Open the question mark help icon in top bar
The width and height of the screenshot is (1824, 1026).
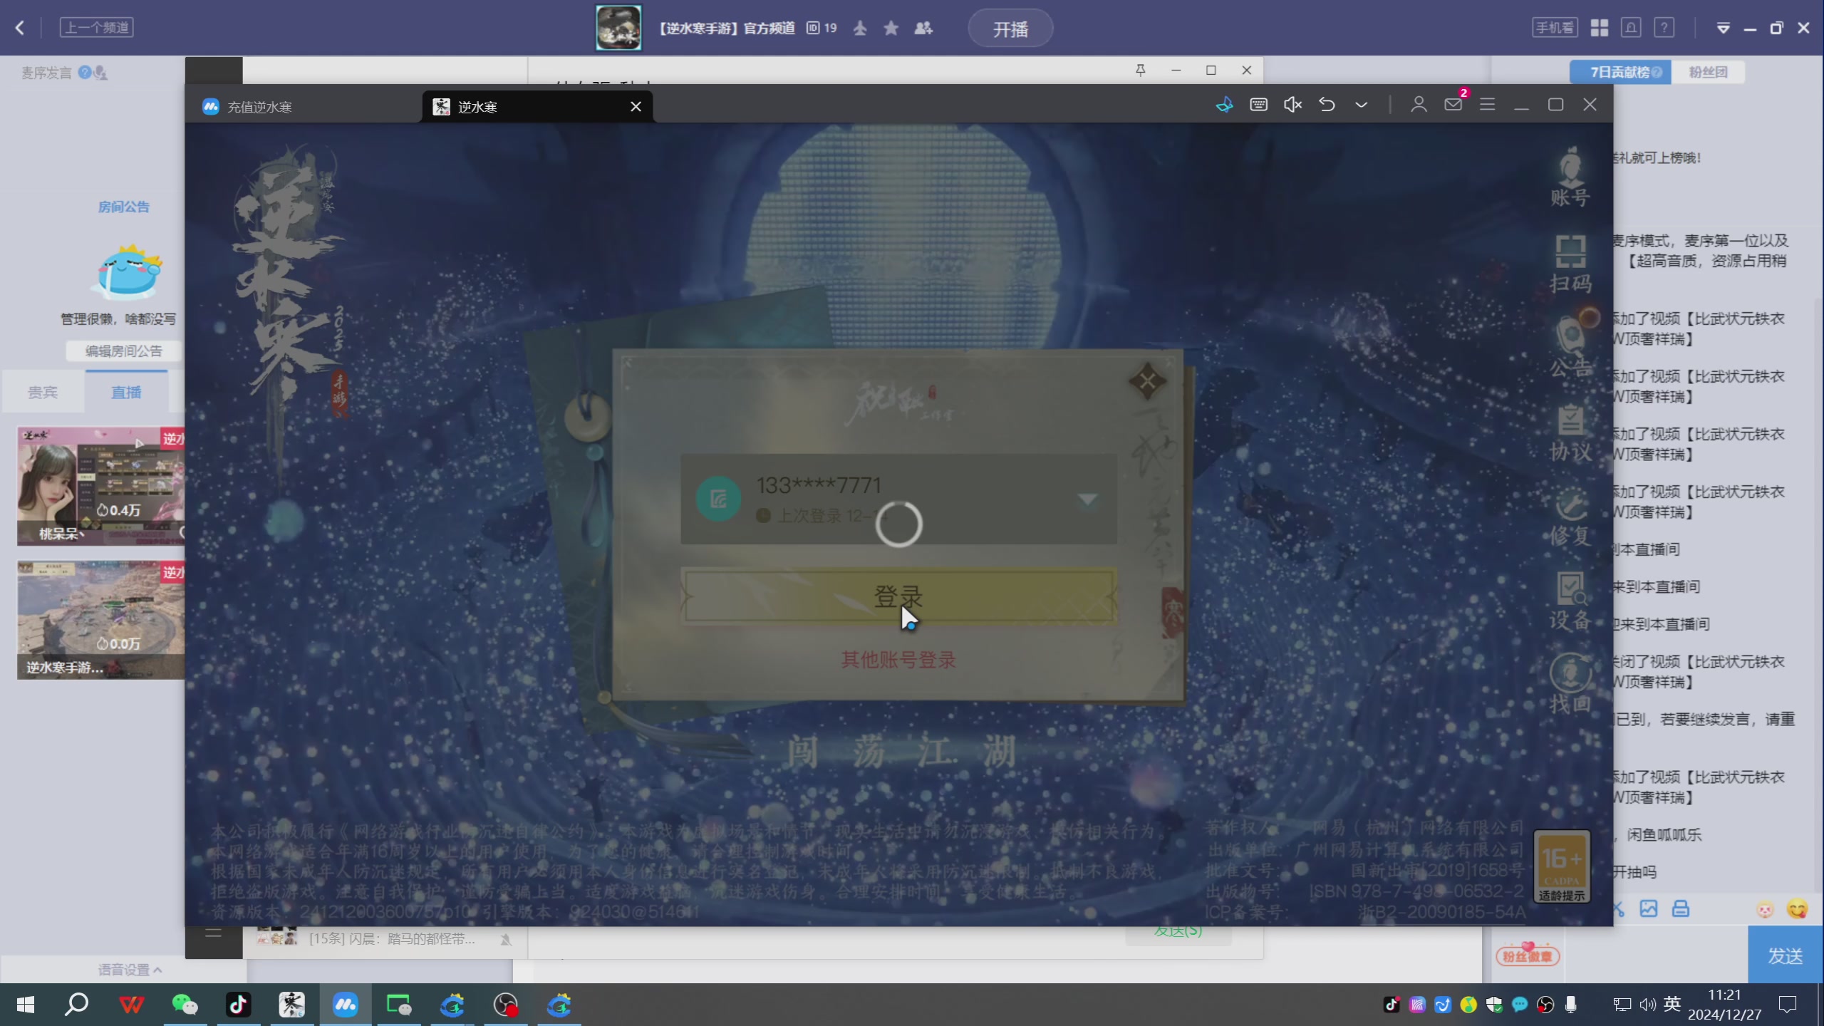[1664, 28]
